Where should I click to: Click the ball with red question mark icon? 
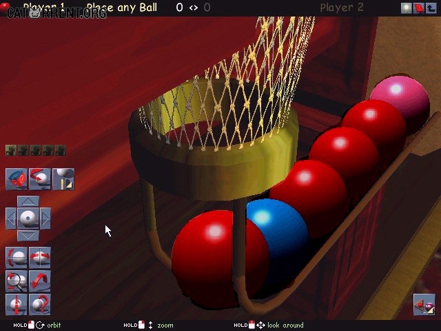coord(40,305)
